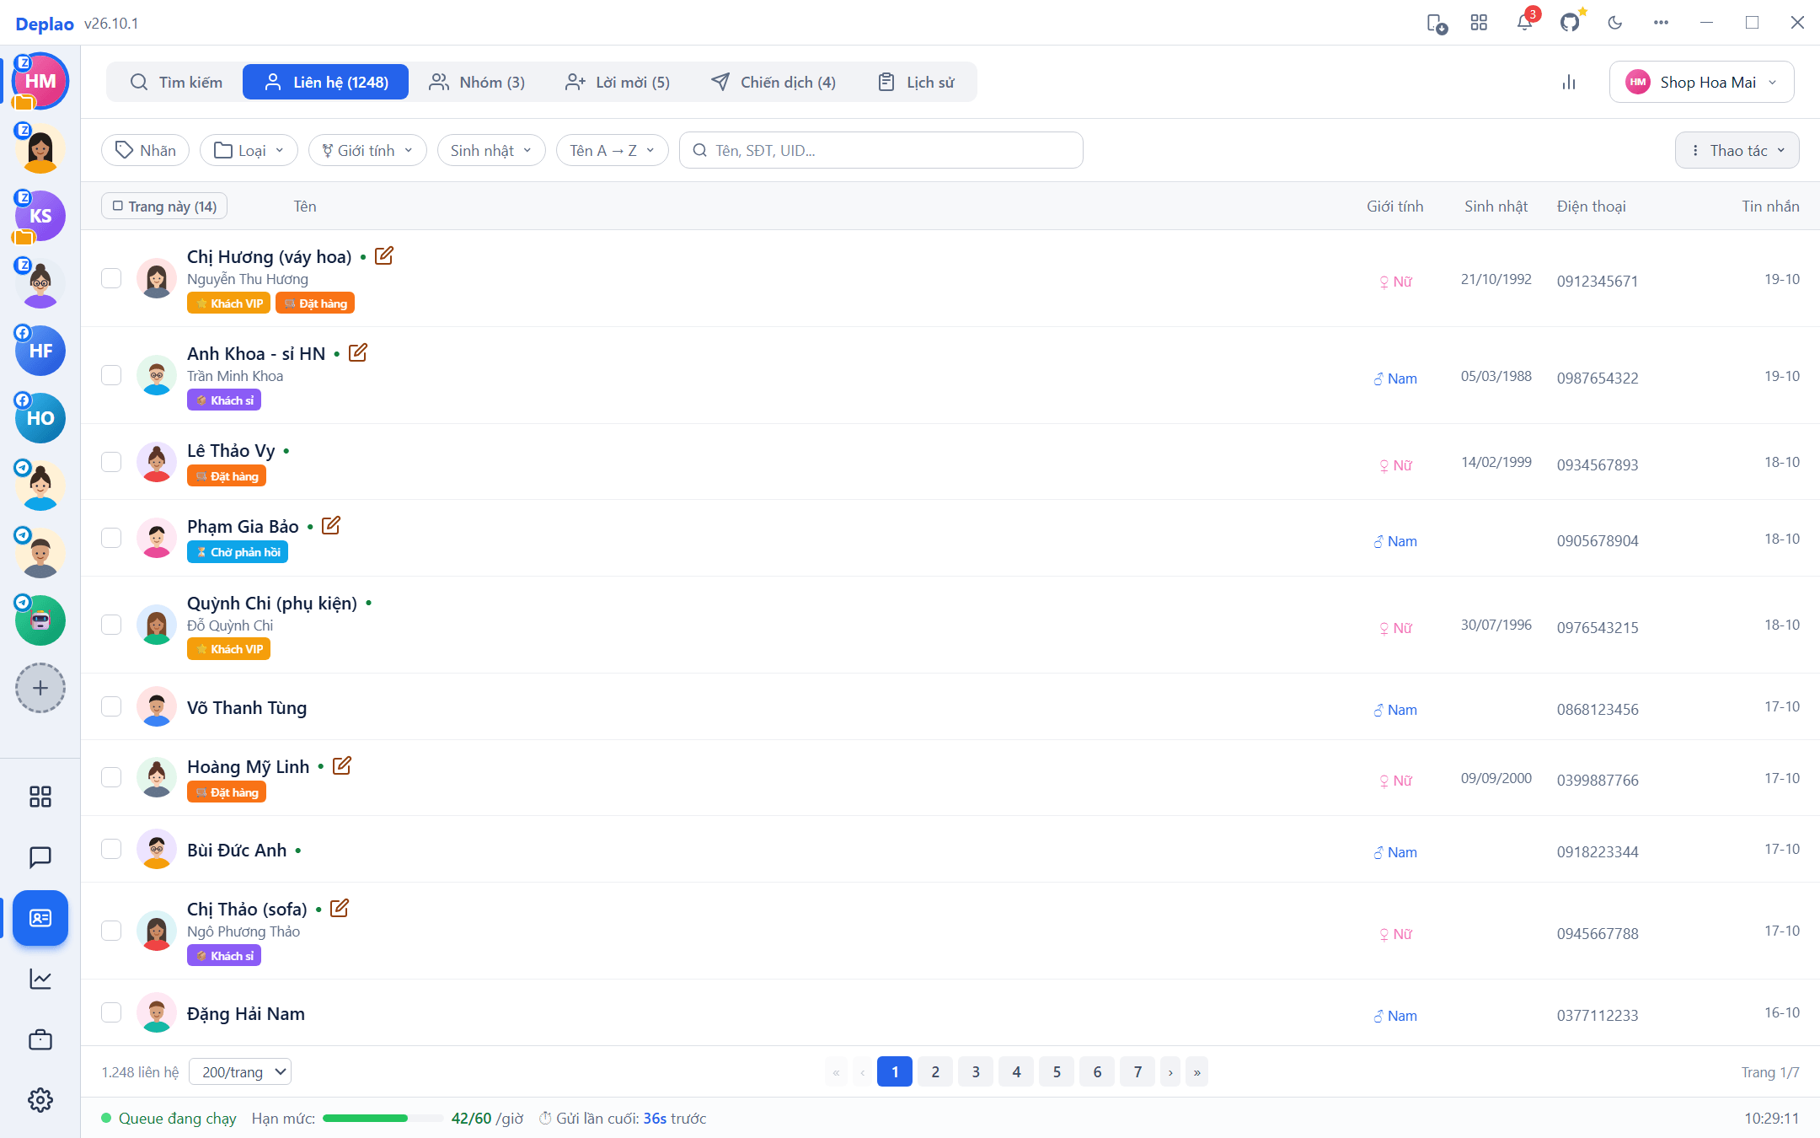Tick checkbox for Anh Khoa - sỉ HN
This screenshot has height=1138, width=1820.
111,375
